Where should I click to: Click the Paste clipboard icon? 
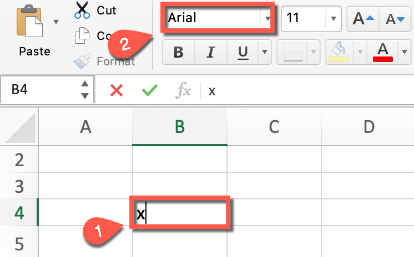coord(29,22)
